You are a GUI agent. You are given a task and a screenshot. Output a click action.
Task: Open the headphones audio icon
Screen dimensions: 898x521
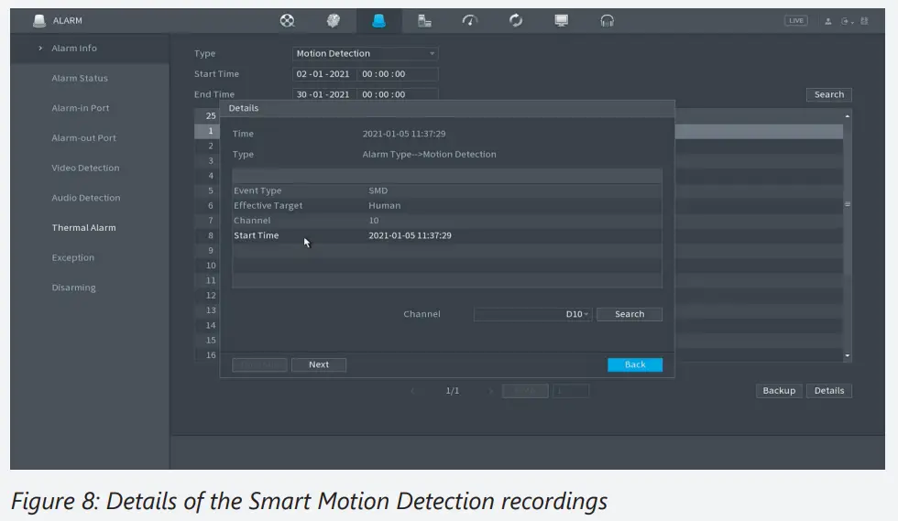click(607, 20)
